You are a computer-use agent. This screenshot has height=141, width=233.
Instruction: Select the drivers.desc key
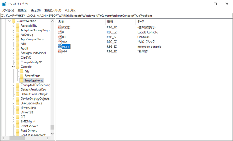tap(28, 108)
